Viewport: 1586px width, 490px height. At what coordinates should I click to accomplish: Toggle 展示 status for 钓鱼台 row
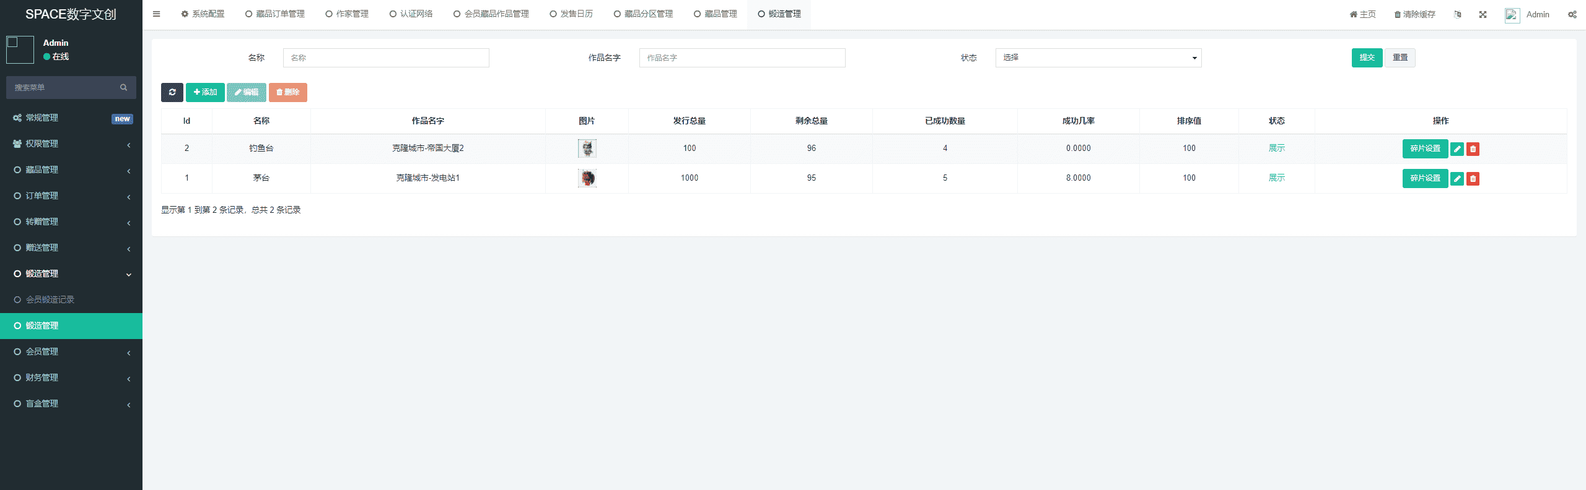pyautogui.click(x=1276, y=148)
